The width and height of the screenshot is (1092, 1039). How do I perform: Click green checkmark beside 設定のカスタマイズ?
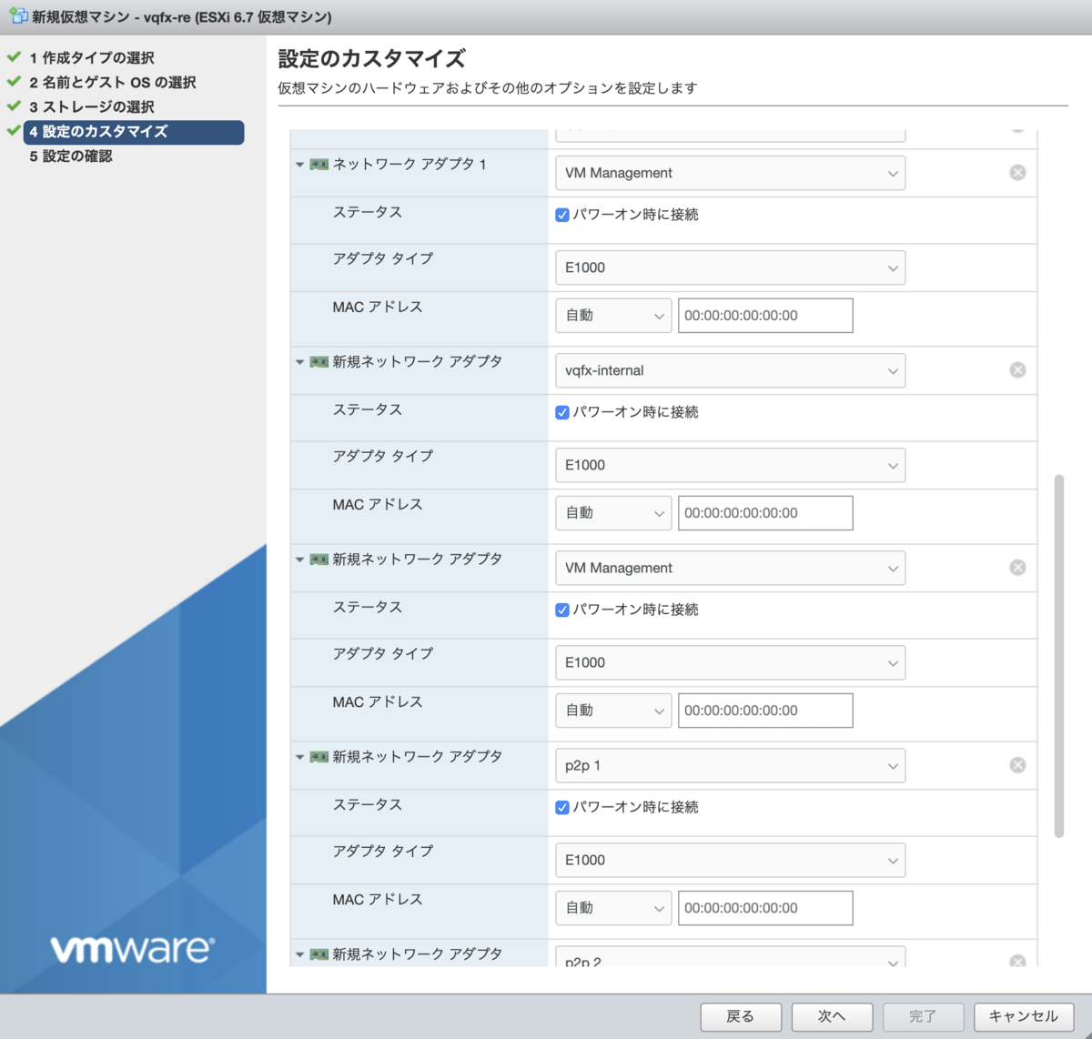(14, 130)
